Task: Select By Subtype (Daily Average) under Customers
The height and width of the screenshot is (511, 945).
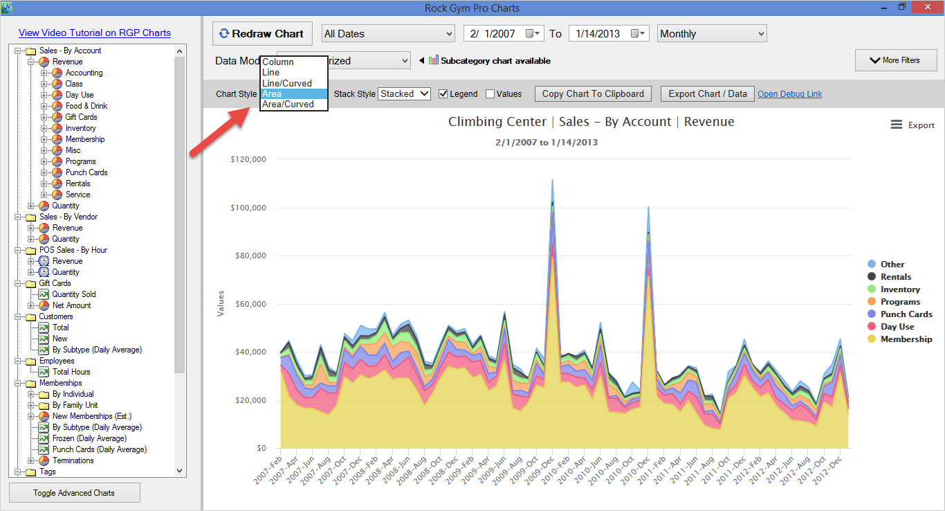Action: click(97, 350)
